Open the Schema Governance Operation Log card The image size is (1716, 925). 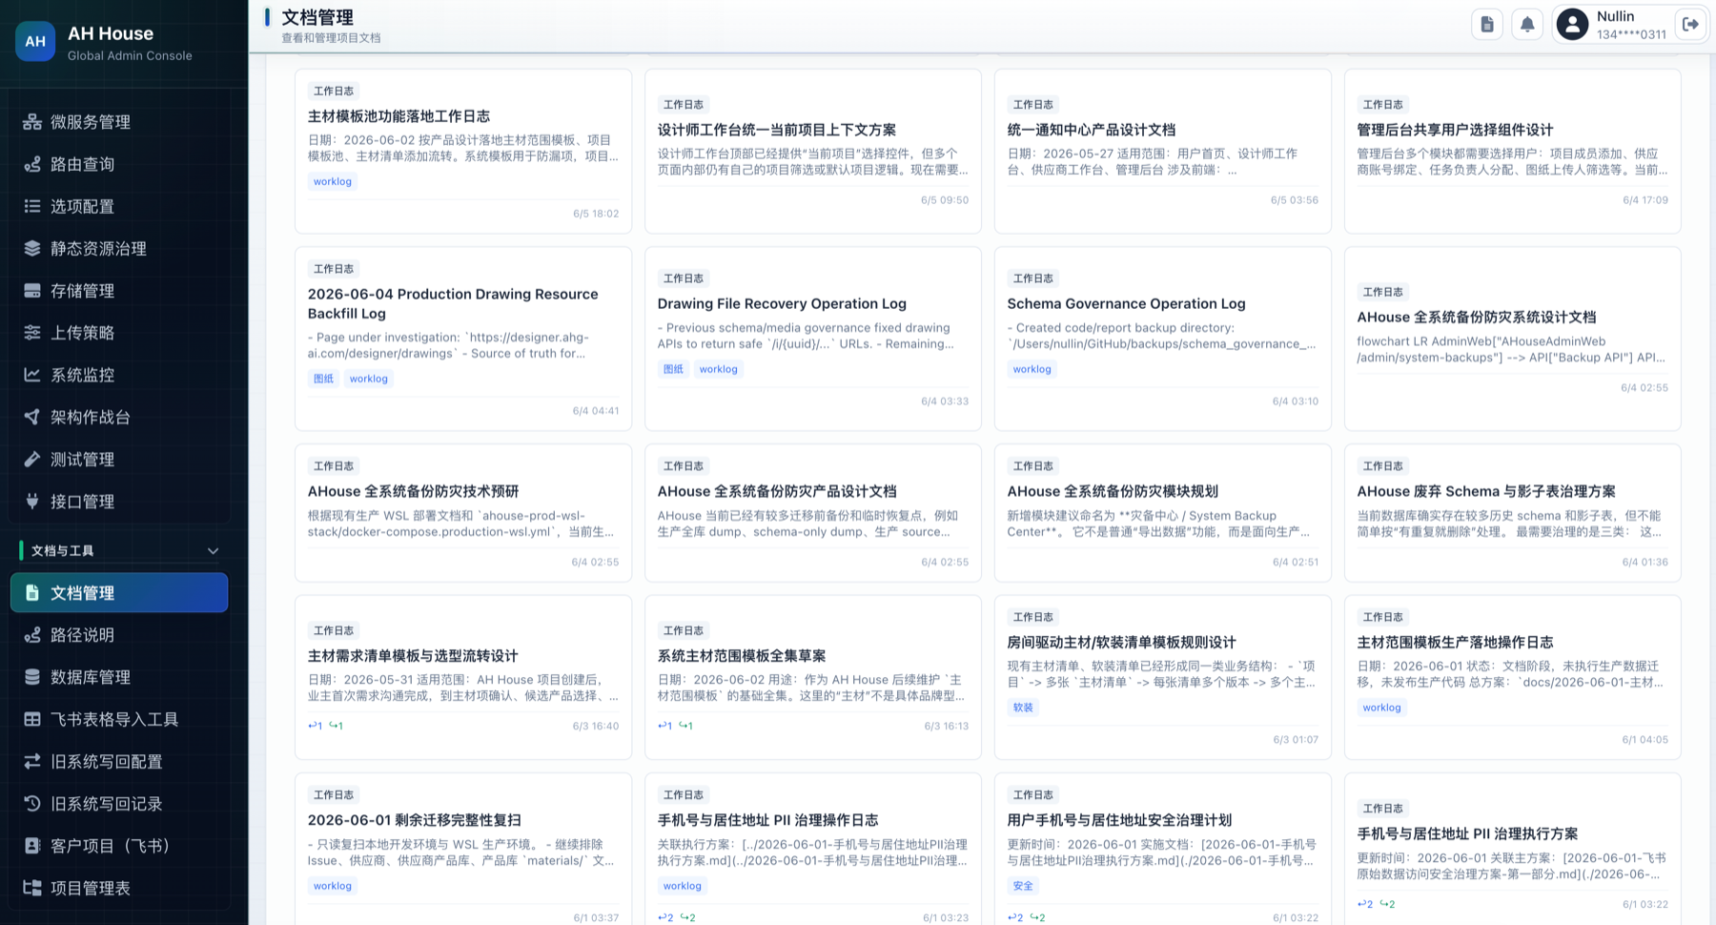point(1163,339)
